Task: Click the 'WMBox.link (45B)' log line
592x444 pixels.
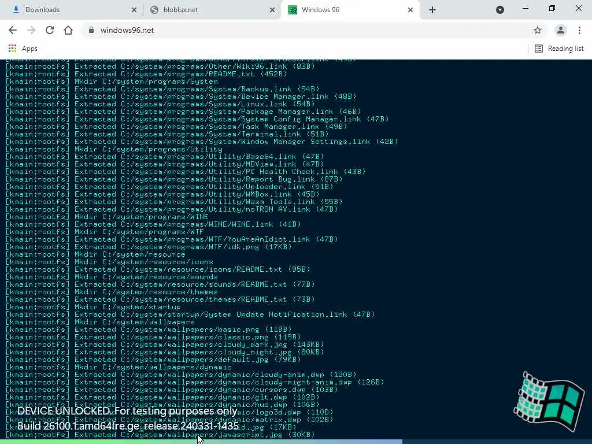Action: (x=162, y=194)
